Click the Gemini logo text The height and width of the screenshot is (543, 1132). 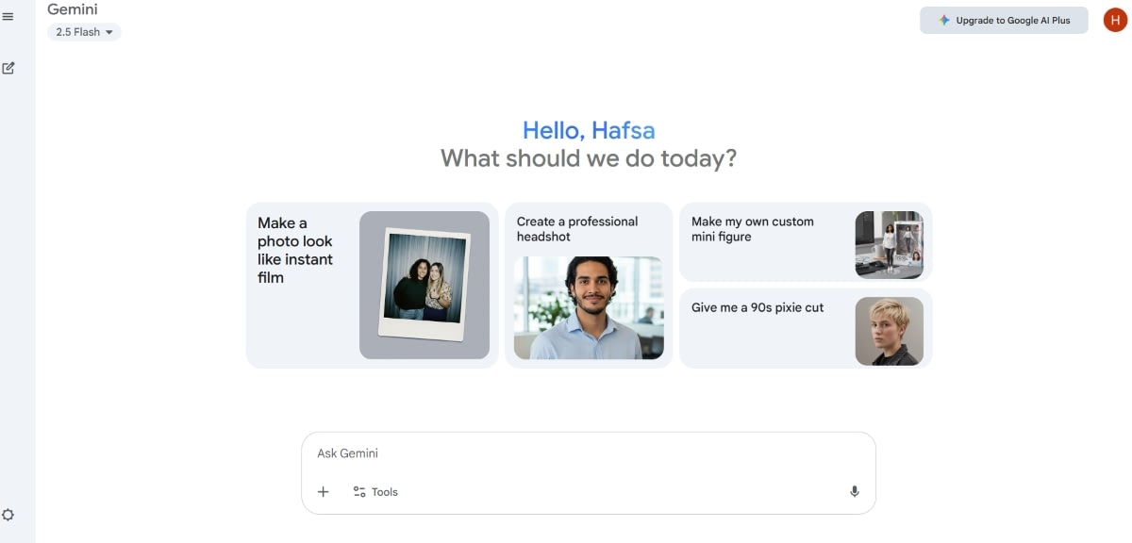(x=73, y=9)
